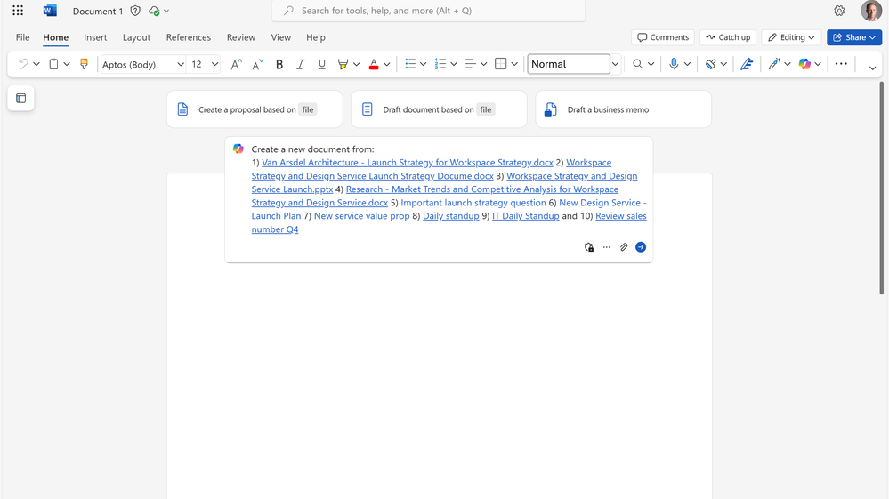
Task: Click the sensitivity shield icon beside Document 1
Action: tap(135, 11)
